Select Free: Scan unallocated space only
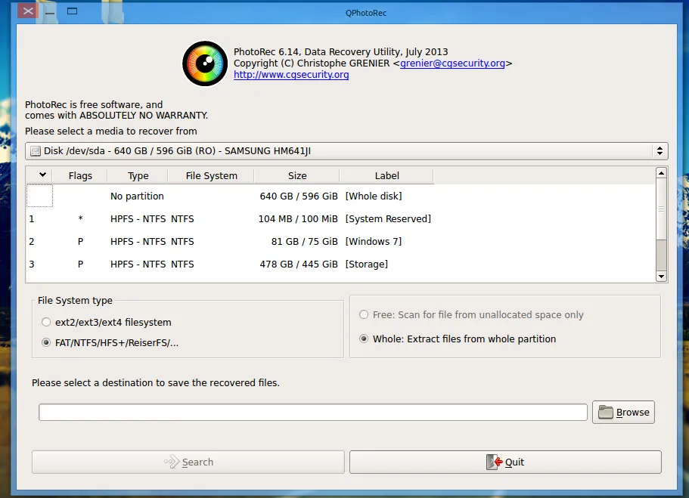The width and height of the screenshot is (689, 498). click(x=364, y=314)
